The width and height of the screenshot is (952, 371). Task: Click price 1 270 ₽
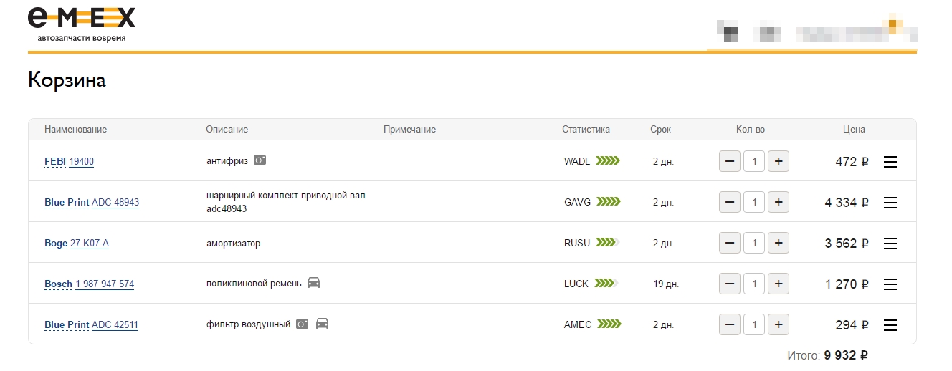(x=847, y=284)
